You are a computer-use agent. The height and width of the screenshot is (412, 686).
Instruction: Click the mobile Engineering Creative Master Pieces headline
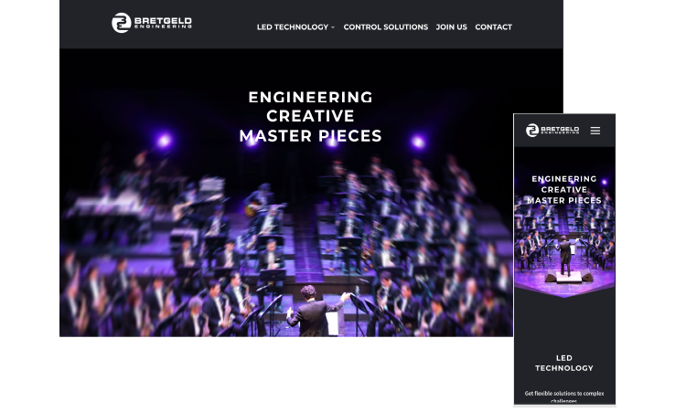click(x=564, y=190)
